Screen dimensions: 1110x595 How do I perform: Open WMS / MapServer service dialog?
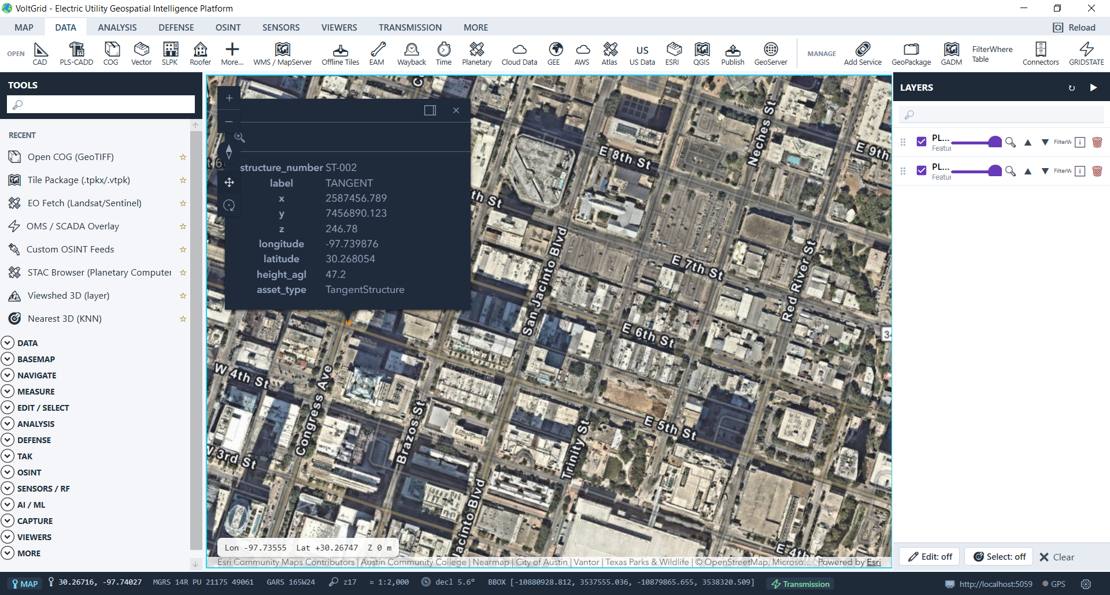click(283, 54)
